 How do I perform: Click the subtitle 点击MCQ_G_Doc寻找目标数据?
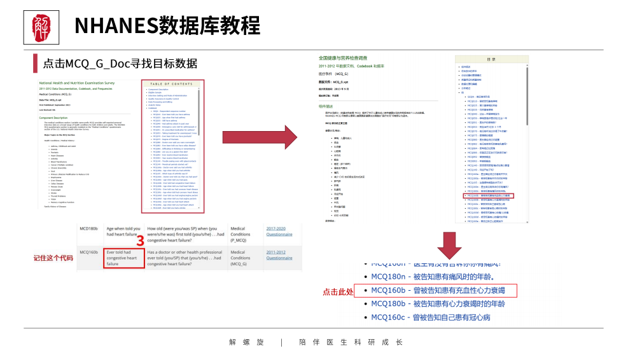click(x=120, y=64)
